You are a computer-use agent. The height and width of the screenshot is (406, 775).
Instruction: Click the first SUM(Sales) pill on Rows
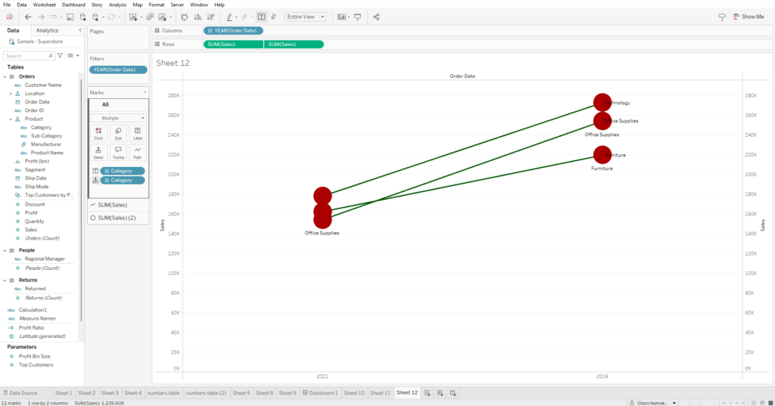pos(233,45)
